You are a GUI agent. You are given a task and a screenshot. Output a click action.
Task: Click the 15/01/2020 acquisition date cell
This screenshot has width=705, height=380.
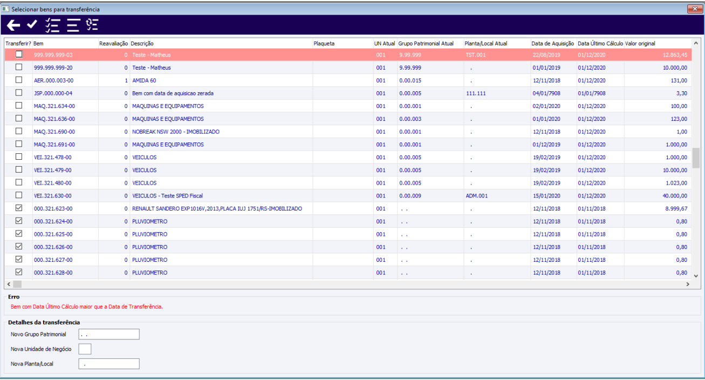pos(553,196)
